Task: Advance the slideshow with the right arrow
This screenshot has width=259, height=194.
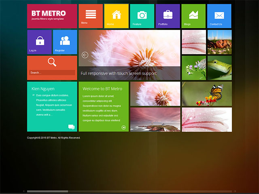Action: pyautogui.click(x=173, y=55)
